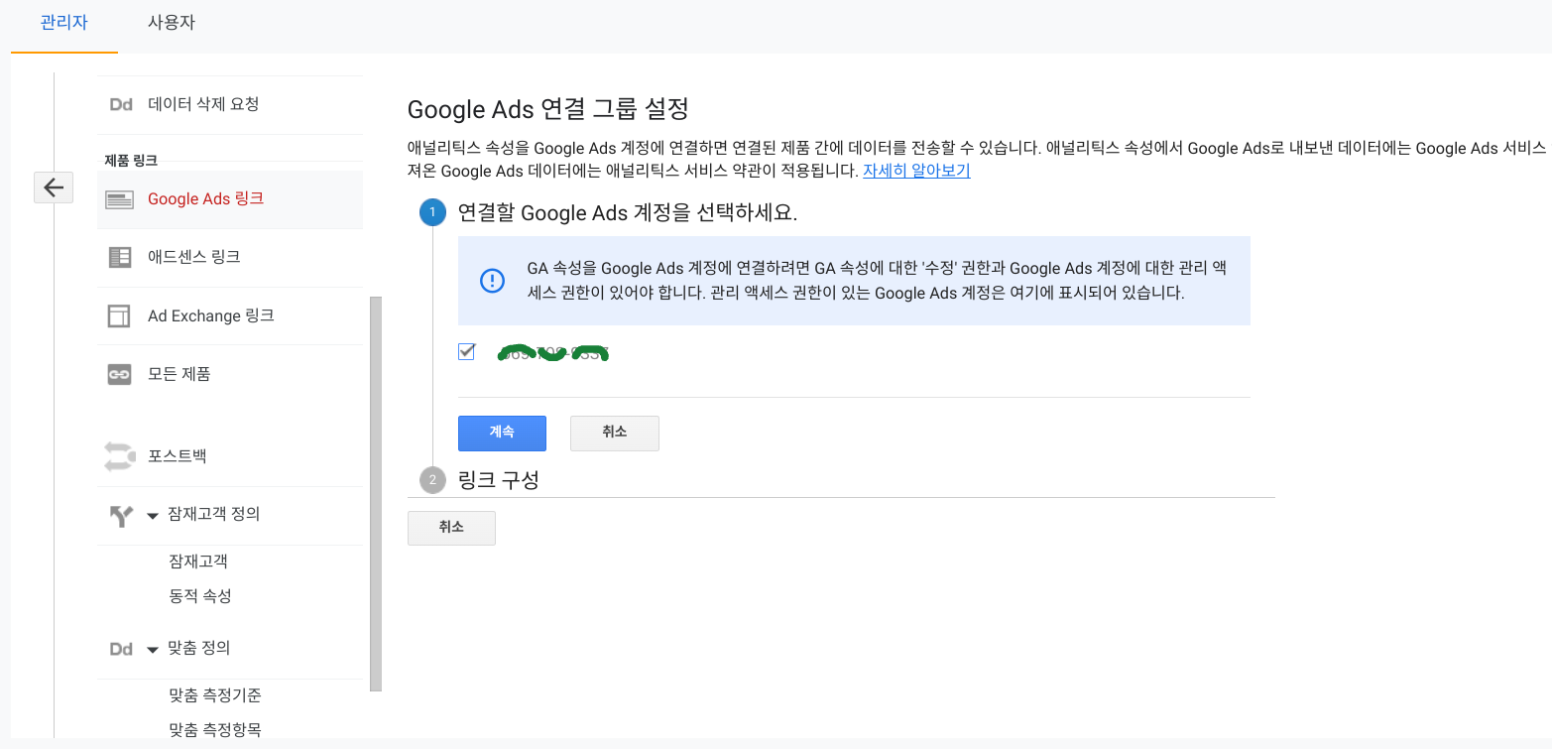This screenshot has height=749, width=1552.
Task: Open 잠재고객 정의 menu label
Action: (x=214, y=514)
